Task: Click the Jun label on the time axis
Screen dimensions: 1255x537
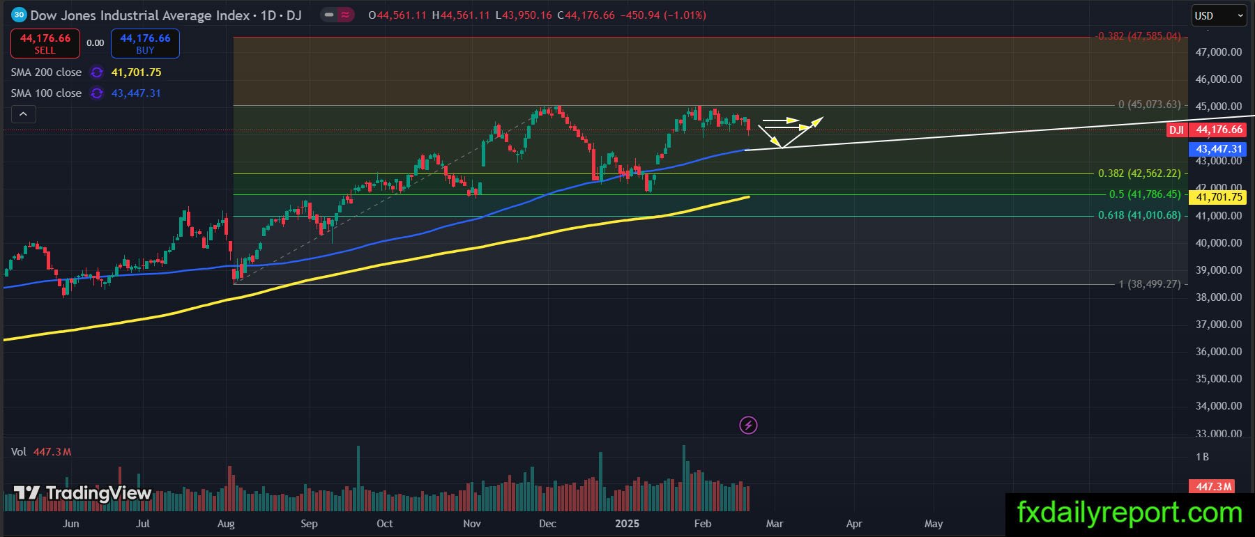Action: click(70, 524)
